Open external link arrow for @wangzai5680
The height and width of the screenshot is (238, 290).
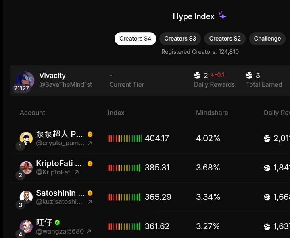click(x=89, y=231)
